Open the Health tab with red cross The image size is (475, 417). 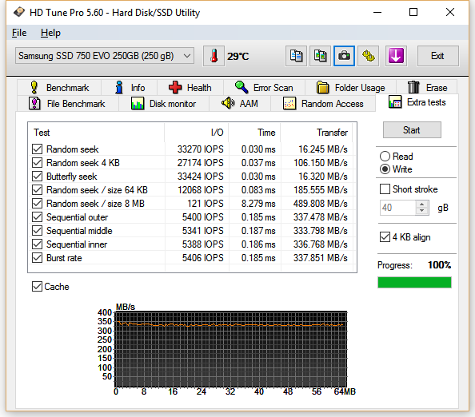point(190,88)
